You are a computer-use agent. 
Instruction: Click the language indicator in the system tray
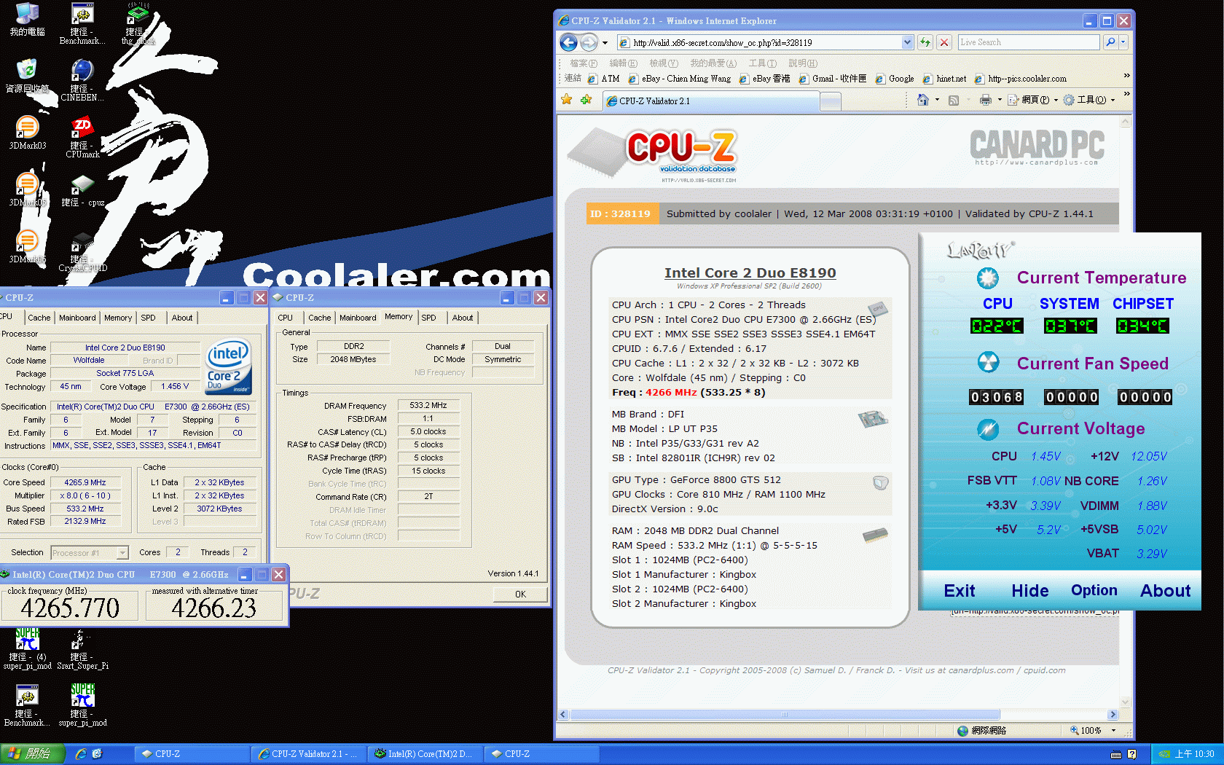(1116, 755)
